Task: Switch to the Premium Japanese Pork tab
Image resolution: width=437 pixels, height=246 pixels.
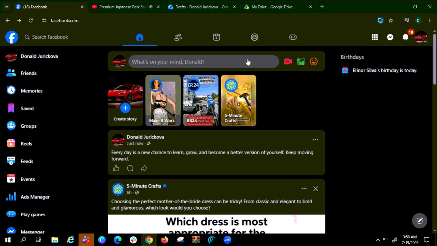Action: [x=122, y=7]
